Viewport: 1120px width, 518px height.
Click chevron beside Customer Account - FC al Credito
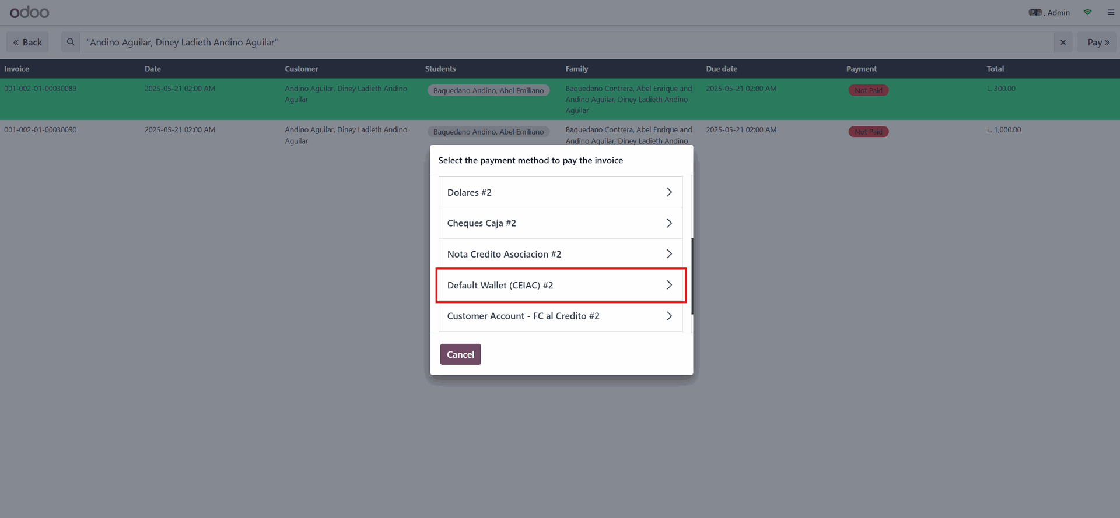pyautogui.click(x=669, y=316)
